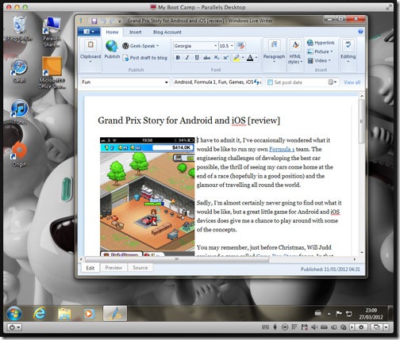Switch to the Preview view tab
Image resolution: width=400 pixels, height=340 pixels.
113,268
